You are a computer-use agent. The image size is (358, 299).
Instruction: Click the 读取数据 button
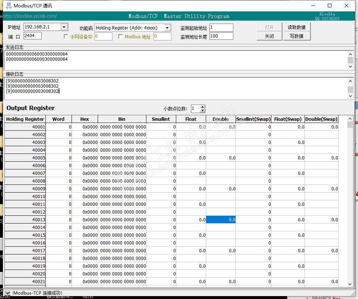pos(296,27)
